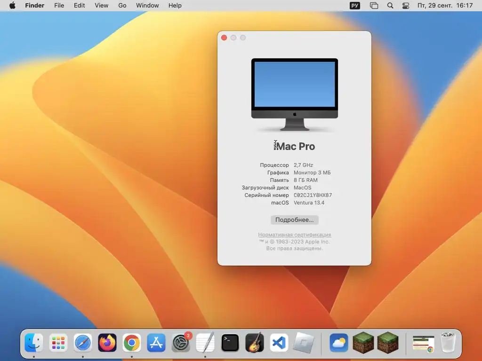The image size is (482, 361).
Task: Open Google Chrome from the Dock
Action: (132, 343)
